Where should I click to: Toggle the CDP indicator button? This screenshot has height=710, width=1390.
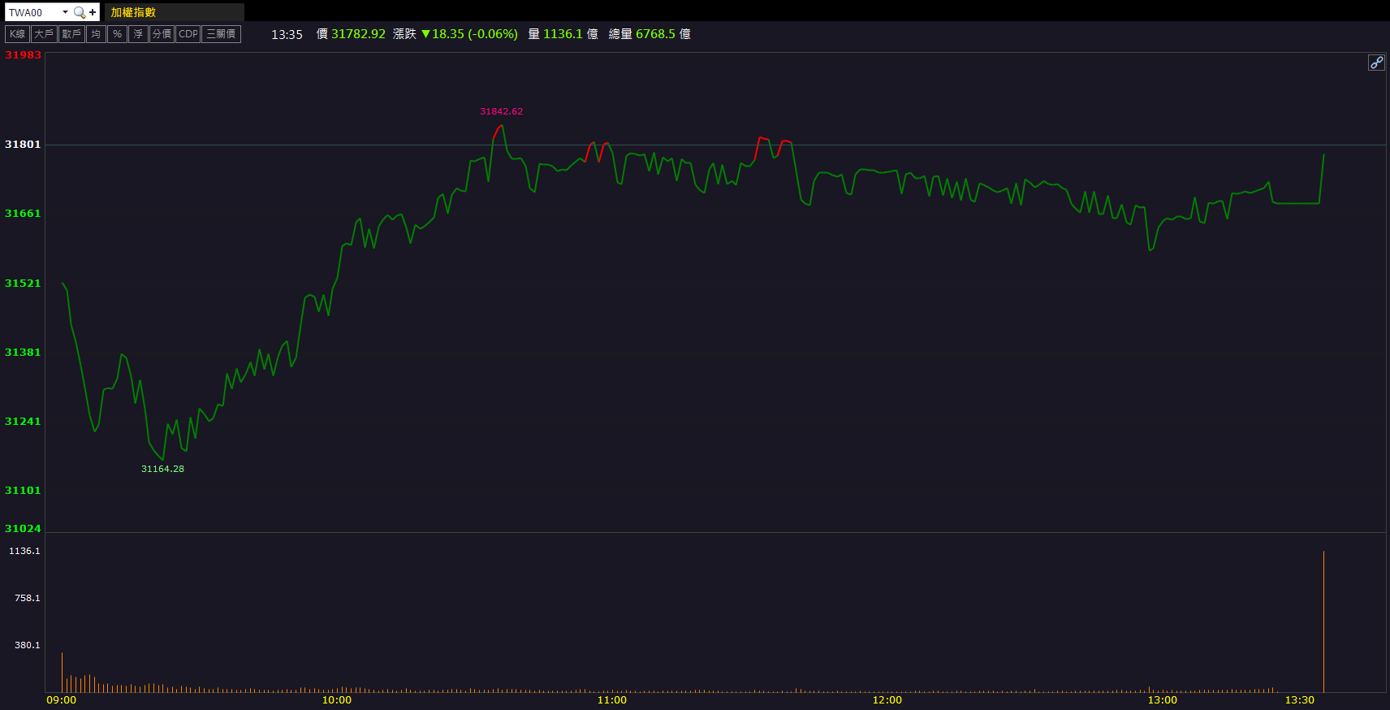click(x=188, y=34)
